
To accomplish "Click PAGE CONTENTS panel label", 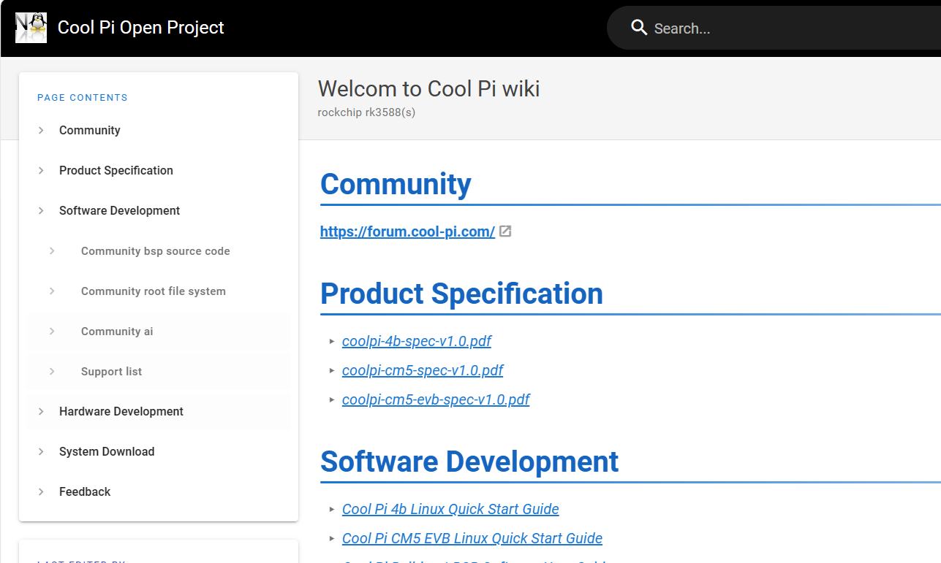I will point(83,97).
